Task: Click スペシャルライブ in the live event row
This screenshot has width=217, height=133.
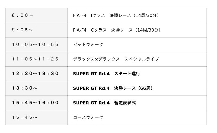Action: click(142, 59)
